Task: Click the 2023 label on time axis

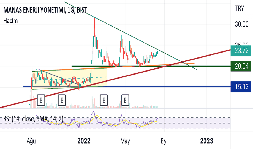Action: point(207,141)
